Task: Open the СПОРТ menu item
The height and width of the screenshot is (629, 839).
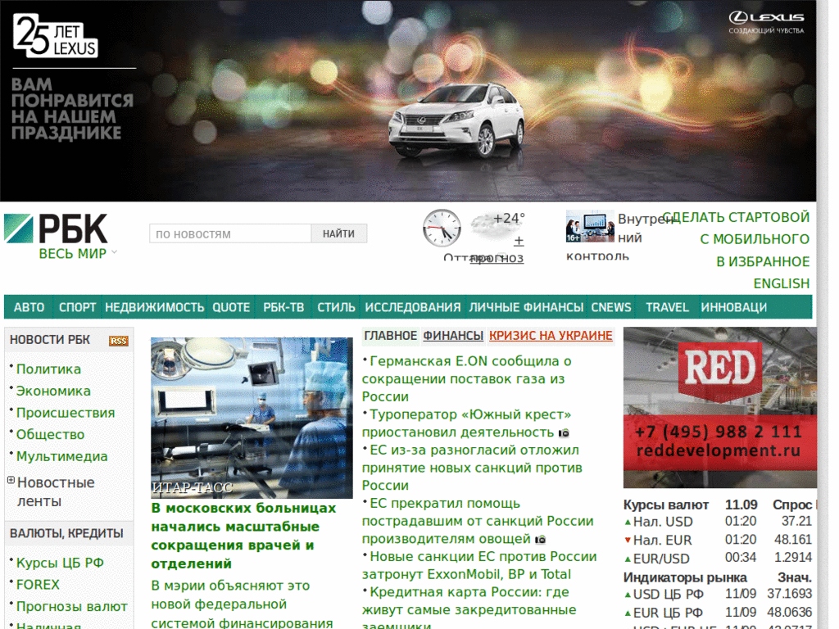Action: point(77,308)
